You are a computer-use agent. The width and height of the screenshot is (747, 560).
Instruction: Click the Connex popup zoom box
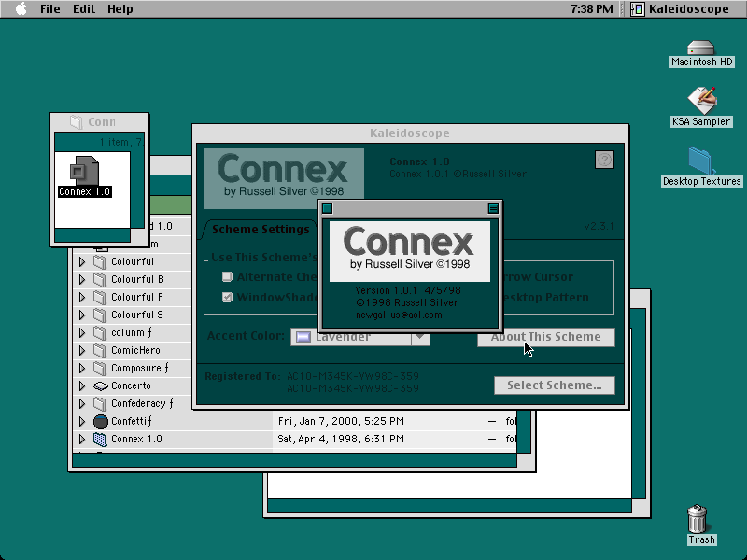click(493, 208)
